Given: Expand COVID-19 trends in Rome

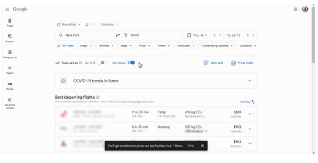Looking at the screenshot, I should (x=250, y=81).
